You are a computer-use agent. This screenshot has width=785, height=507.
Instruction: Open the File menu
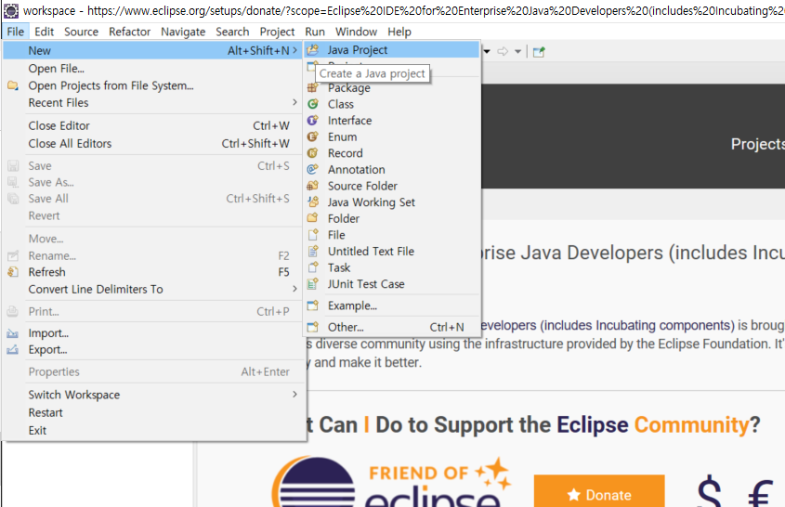(x=16, y=32)
